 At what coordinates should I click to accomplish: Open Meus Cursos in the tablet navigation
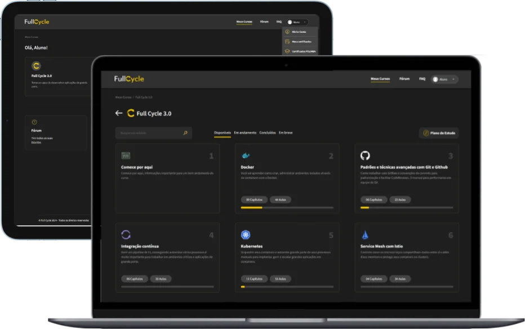tap(244, 22)
